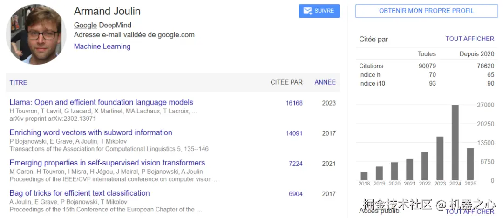Open Bag of tricks for text classification
The height and width of the screenshot is (218, 503).
80,193
